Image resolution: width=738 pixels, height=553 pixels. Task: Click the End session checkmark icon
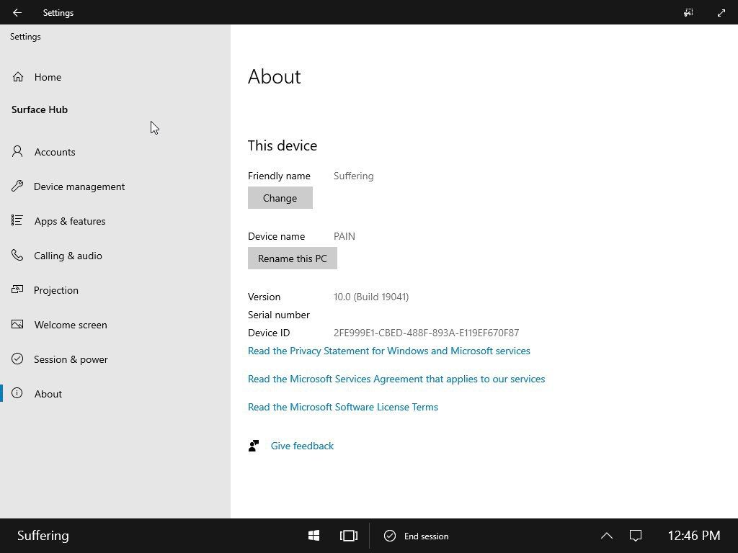(390, 536)
